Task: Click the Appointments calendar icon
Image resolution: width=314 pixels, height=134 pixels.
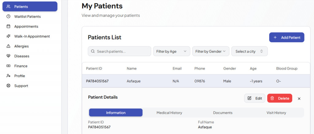Action: coord(8,26)
